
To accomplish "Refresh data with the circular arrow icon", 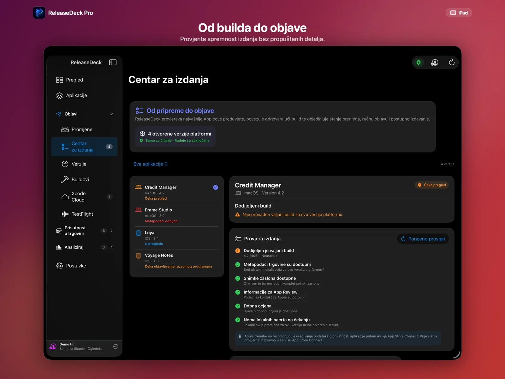I will (452, 62).
